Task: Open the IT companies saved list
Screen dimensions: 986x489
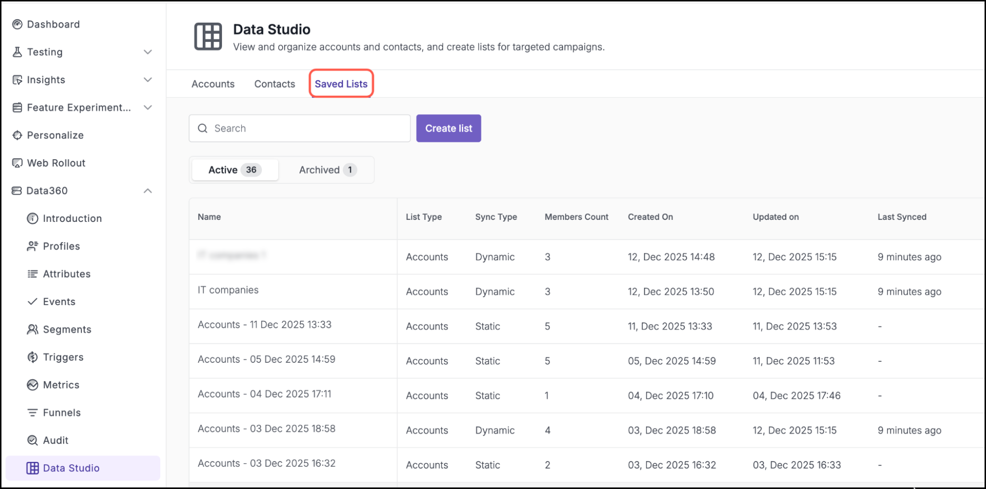Action: point(228,290)
